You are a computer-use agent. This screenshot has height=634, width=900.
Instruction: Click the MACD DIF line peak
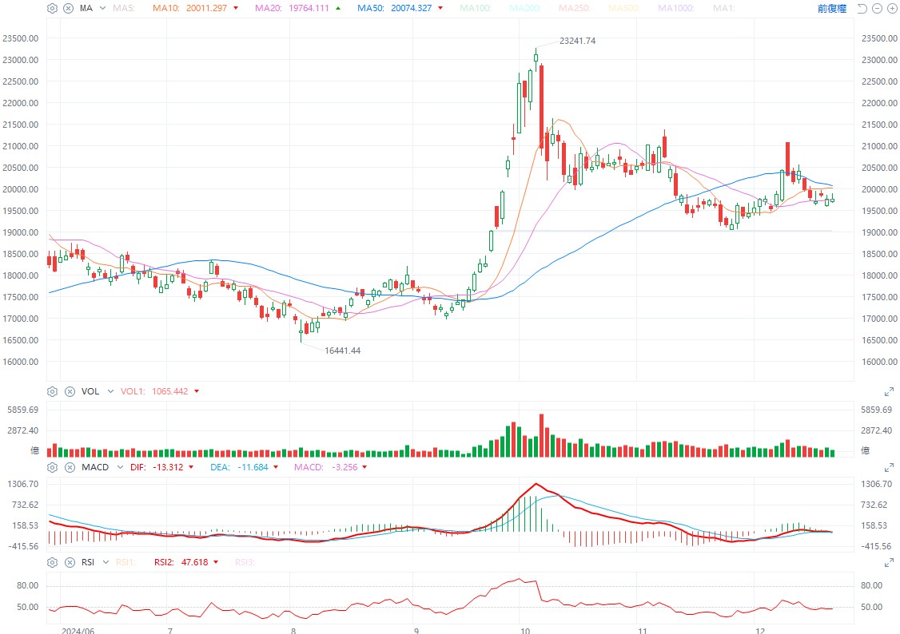click(x=536, y=485)
